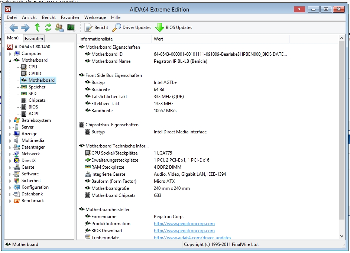The image size is (350, 253).
Task: Click the Benchmark node icon
Action: [x=17, y=201]
